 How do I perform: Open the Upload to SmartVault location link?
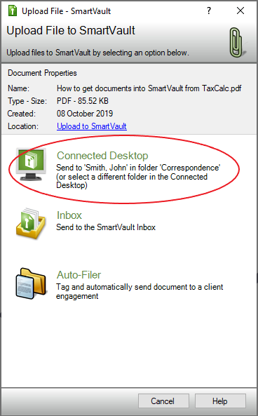pyautogui.click(x=92, y=126)
